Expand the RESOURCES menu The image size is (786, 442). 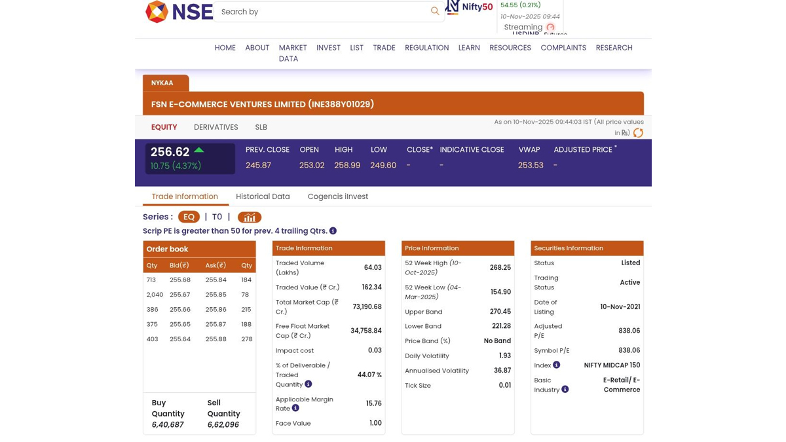coord(510,48)
